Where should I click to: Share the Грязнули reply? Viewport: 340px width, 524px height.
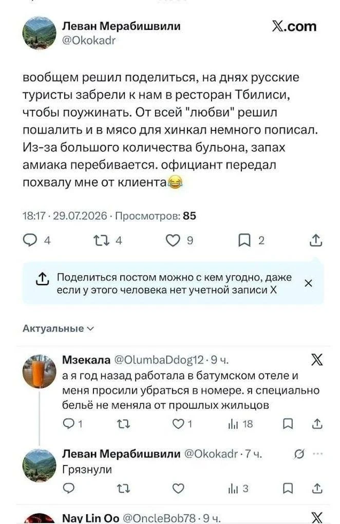click(x=317, y=489)
